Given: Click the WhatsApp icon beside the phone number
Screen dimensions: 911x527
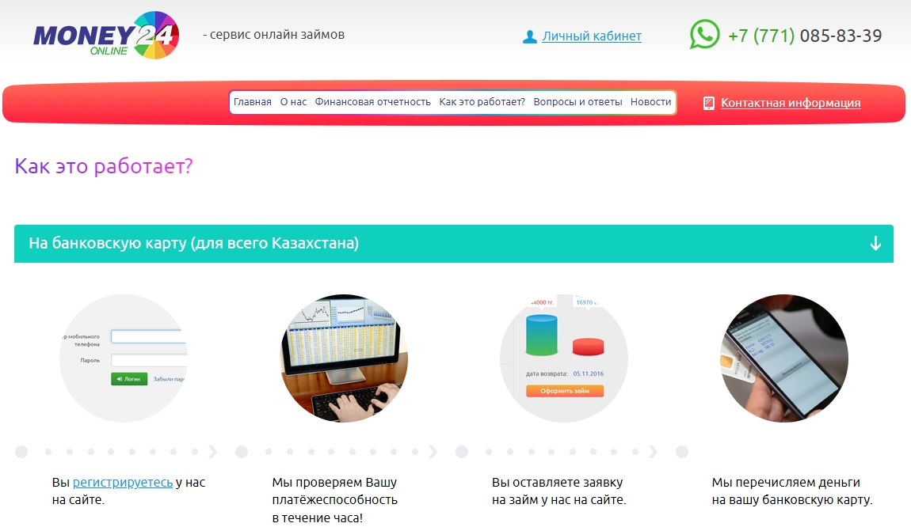Looking at the screenshot, I should tap(704, 34).
